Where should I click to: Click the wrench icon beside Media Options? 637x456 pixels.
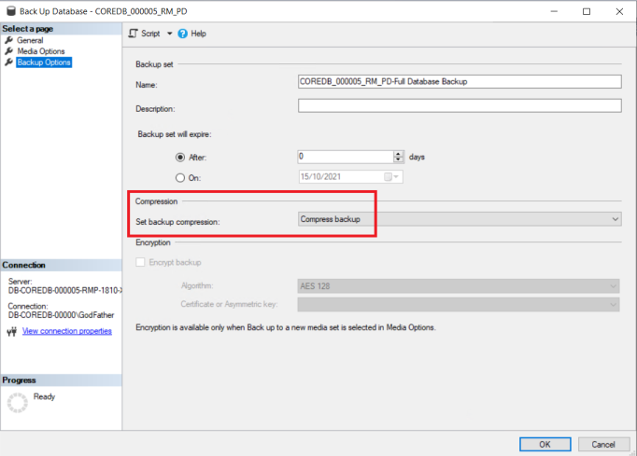[x=9, y=51]
